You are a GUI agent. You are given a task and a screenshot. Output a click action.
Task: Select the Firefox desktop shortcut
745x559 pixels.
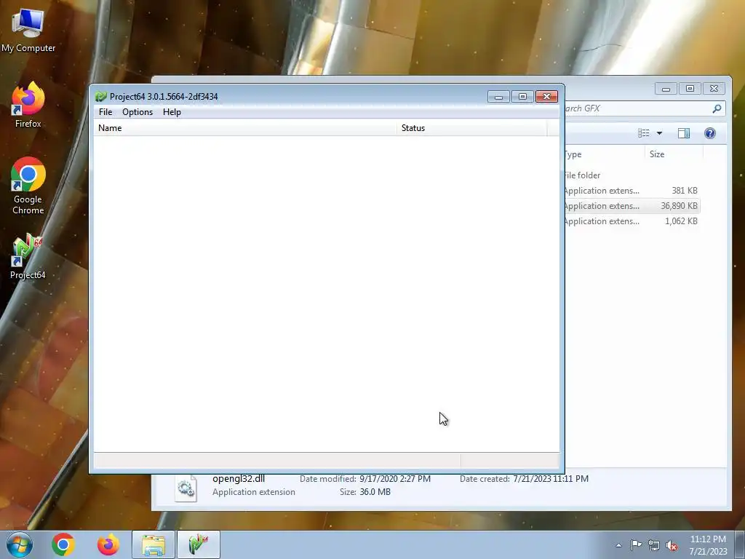tap(28, 105)
